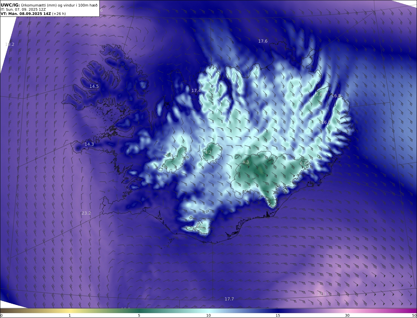417x318 pixels.
Task: Click the colorbar tick label 1
Action: [70, 315]
